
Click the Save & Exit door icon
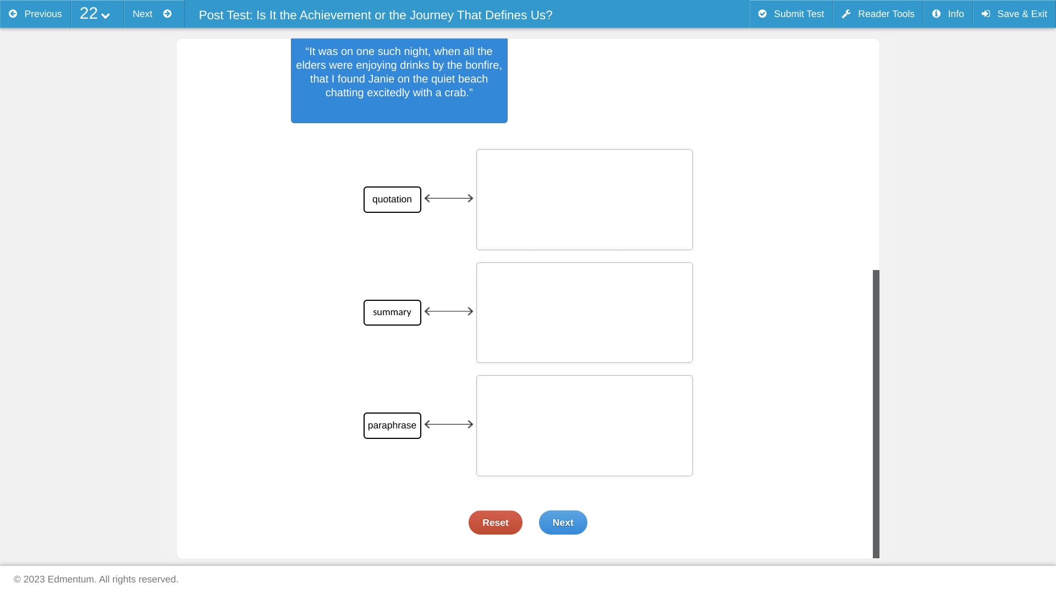tap(986, 14)
